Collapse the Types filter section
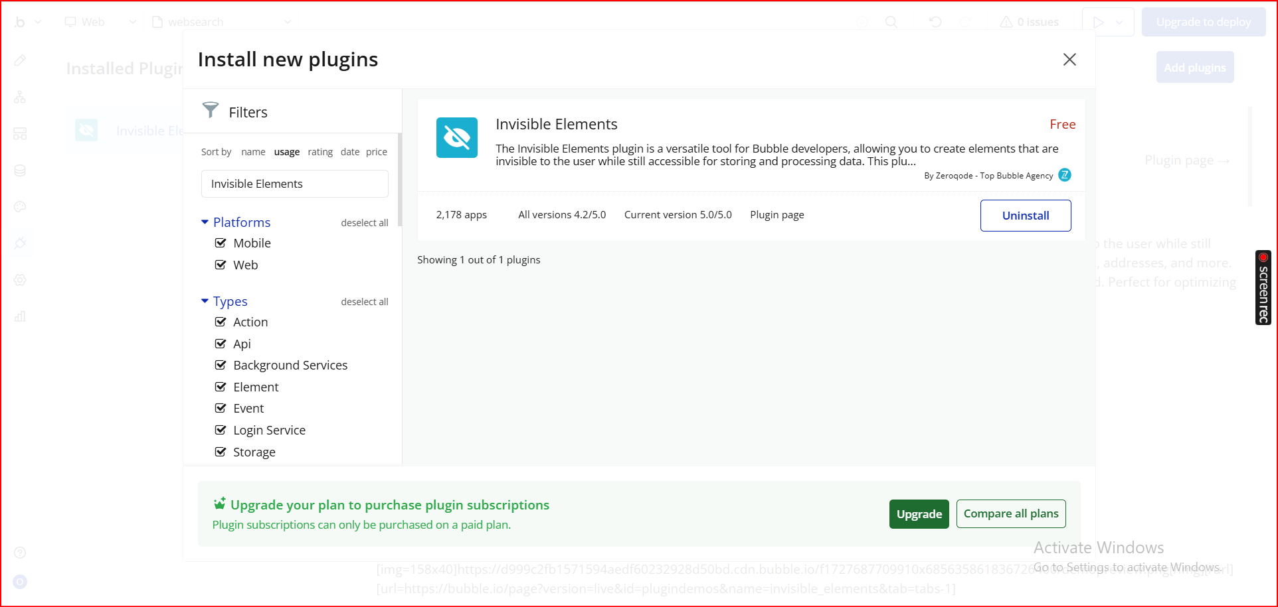This screenshot has height=607, width=1278. pos(205,301)
